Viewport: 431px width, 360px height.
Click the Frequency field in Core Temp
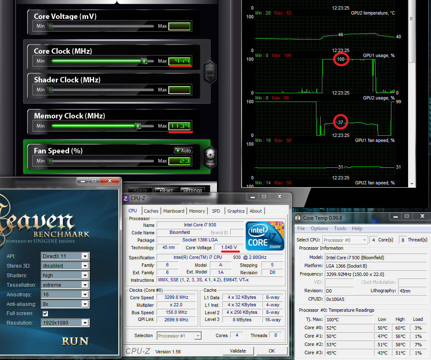tap(376, 274)
